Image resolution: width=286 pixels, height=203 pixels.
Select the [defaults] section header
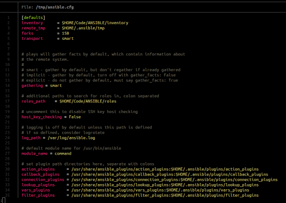click(33, 18)
